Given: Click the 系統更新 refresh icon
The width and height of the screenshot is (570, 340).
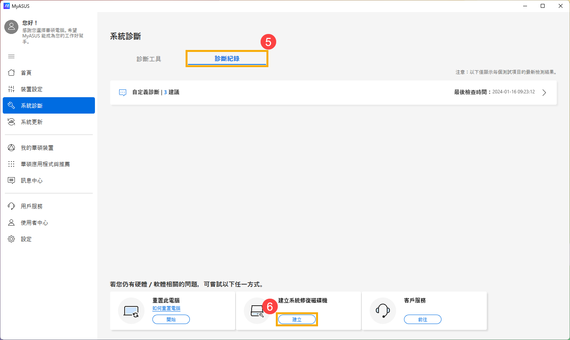Looking at the screenshot, I should (11, 122).
